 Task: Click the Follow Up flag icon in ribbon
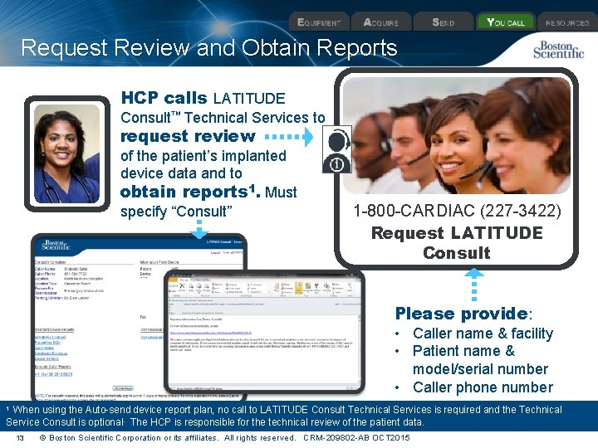316,288
